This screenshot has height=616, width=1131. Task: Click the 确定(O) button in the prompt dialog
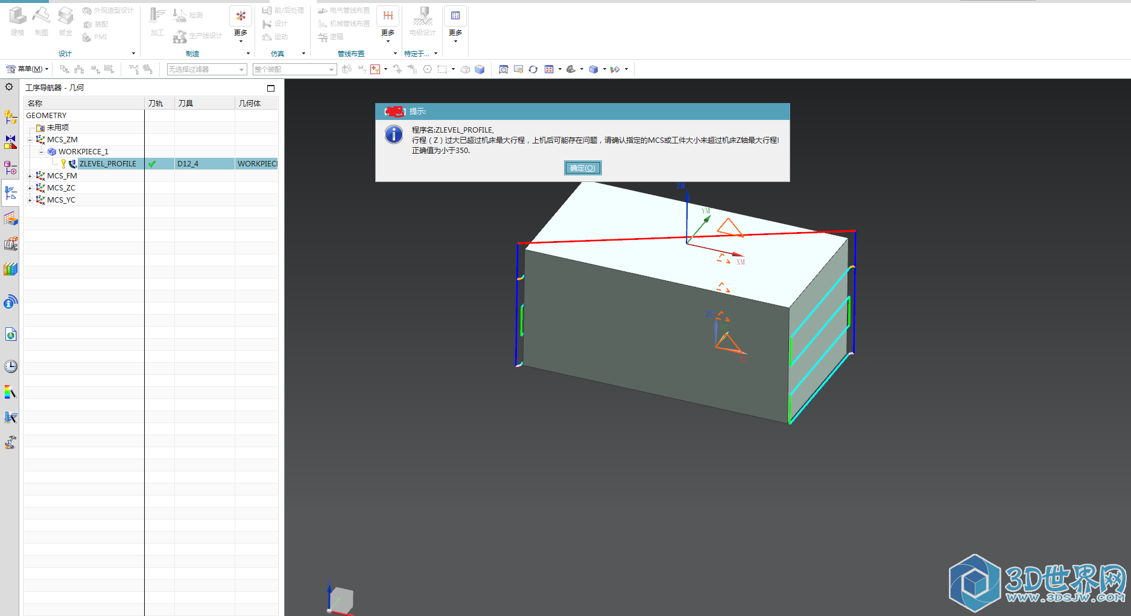583,168
